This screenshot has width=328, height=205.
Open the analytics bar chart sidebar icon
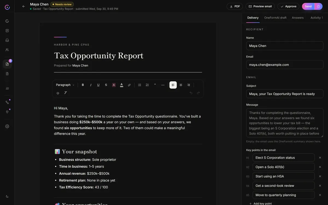coord(7,88)
